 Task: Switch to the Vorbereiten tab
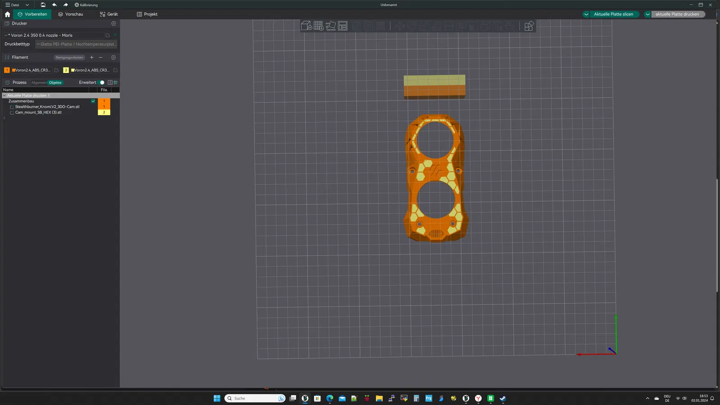pos(32,14)
